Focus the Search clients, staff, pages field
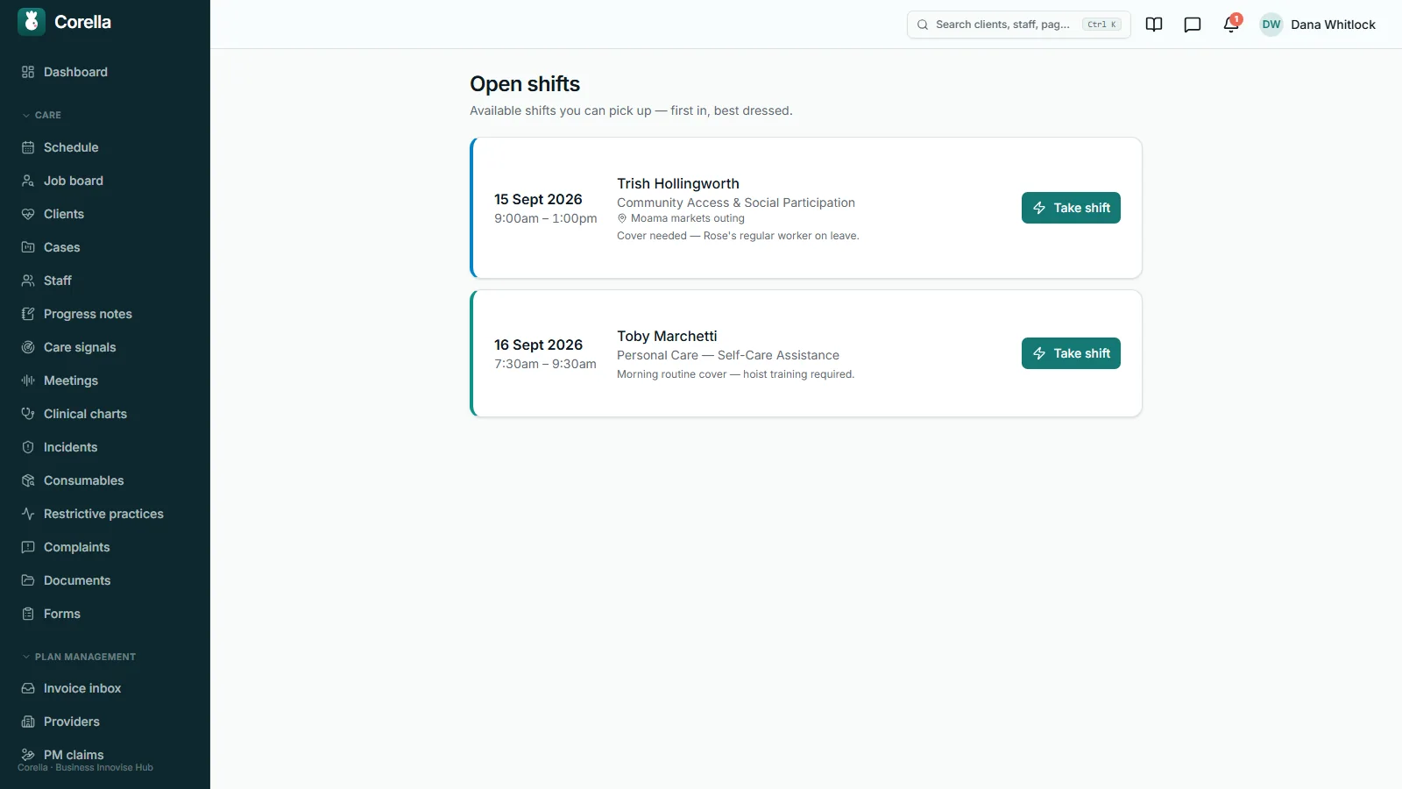Viewport: 1402px width, 789px height. (1019, 25)
